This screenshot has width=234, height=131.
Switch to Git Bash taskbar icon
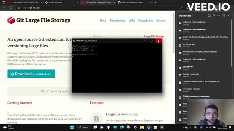(x=149, y=127)
